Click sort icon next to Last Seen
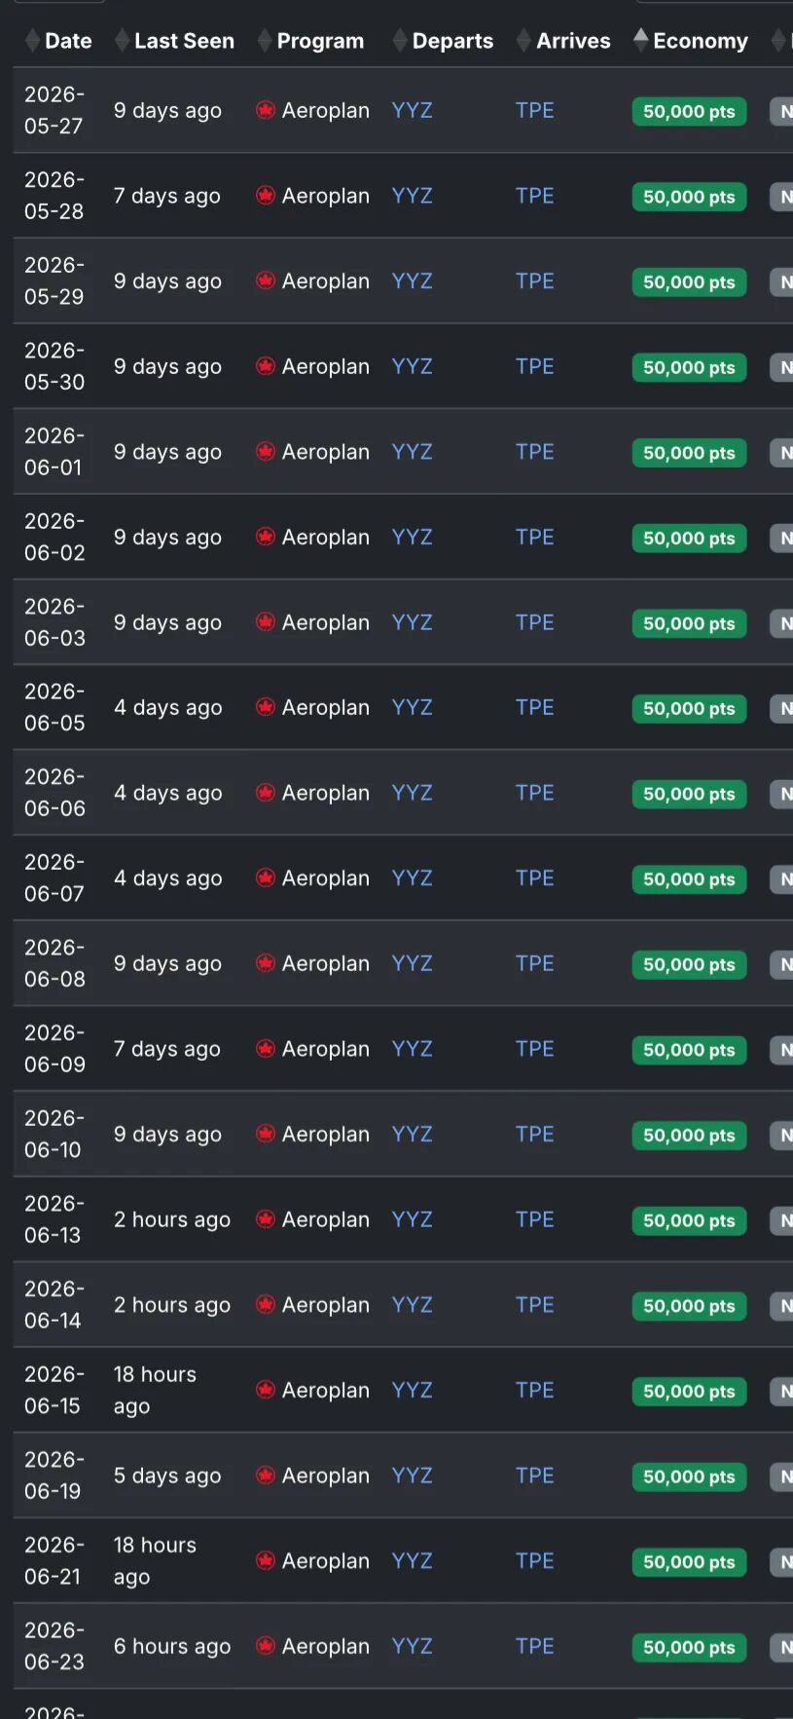 point(123,41)
